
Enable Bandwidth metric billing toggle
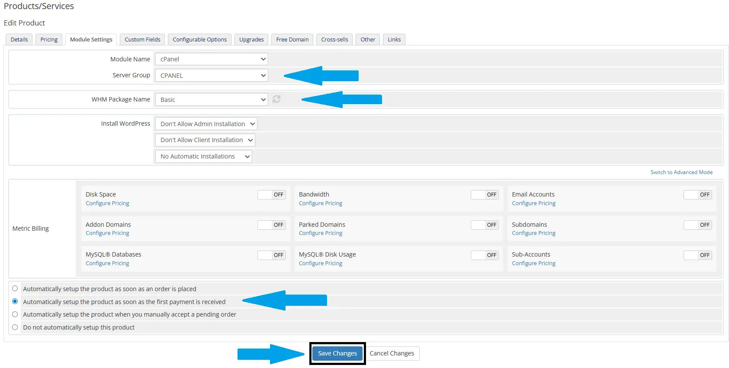(485, 195)
